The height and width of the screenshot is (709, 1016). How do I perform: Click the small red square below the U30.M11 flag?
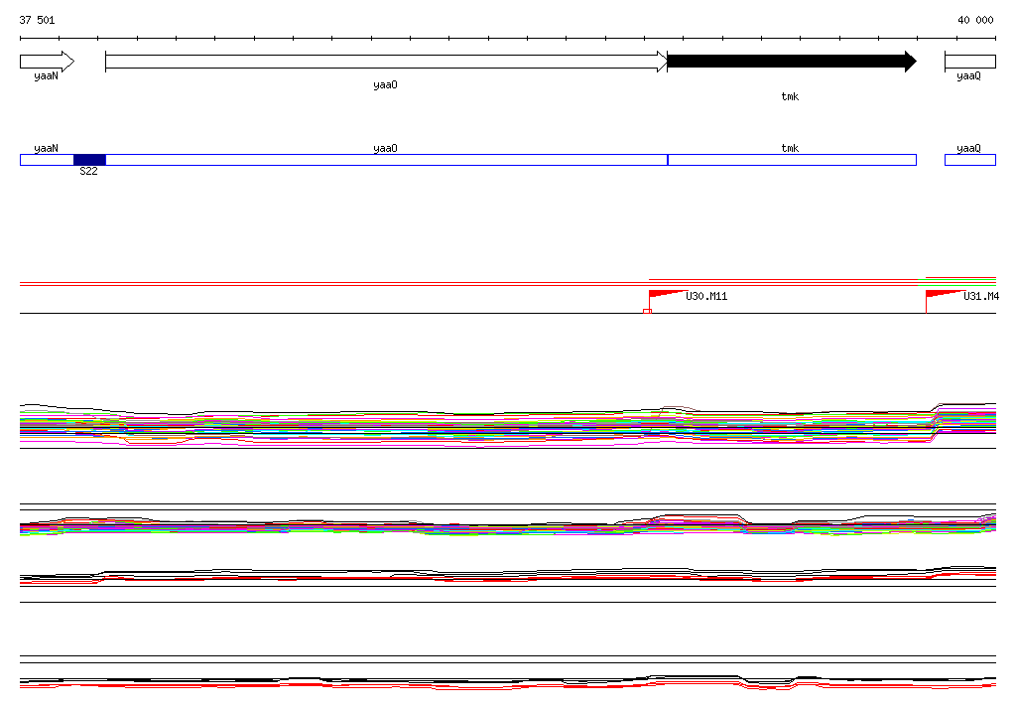[x=647, y=312]
